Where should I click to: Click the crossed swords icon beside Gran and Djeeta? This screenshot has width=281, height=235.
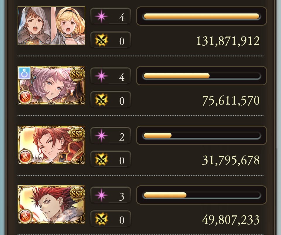click(102, 40)
